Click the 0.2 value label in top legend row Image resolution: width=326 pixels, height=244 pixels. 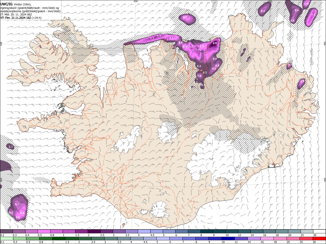click(x=2, y=235)
